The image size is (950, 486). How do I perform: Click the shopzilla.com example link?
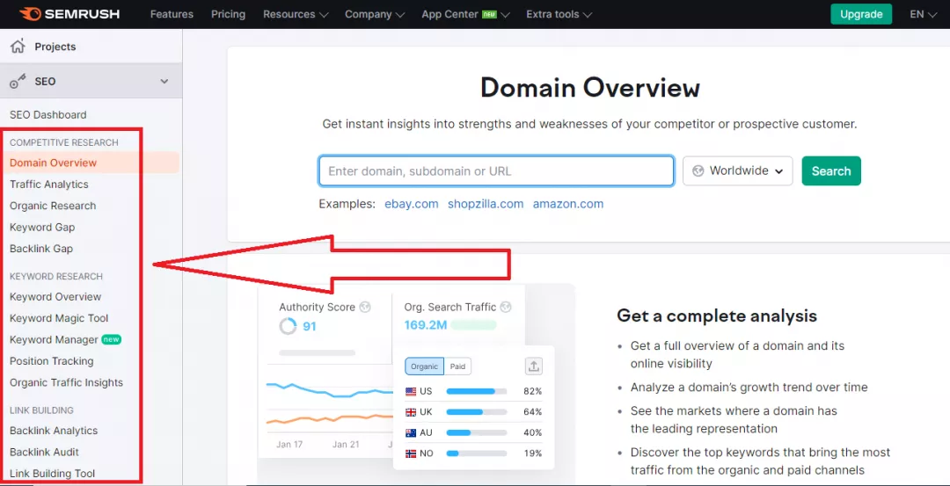pyautogui.click(x=486, y=204)
